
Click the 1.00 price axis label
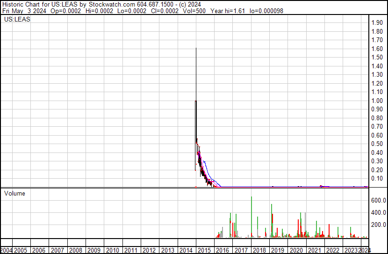(x=377, y=101)
